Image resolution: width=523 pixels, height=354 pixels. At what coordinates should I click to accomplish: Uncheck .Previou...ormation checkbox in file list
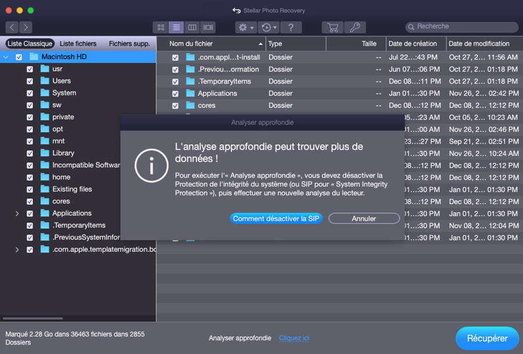pos(175,70)
